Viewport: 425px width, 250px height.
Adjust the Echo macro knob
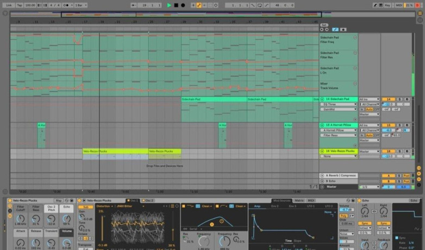pyautogui.click(x=67, y=218)
